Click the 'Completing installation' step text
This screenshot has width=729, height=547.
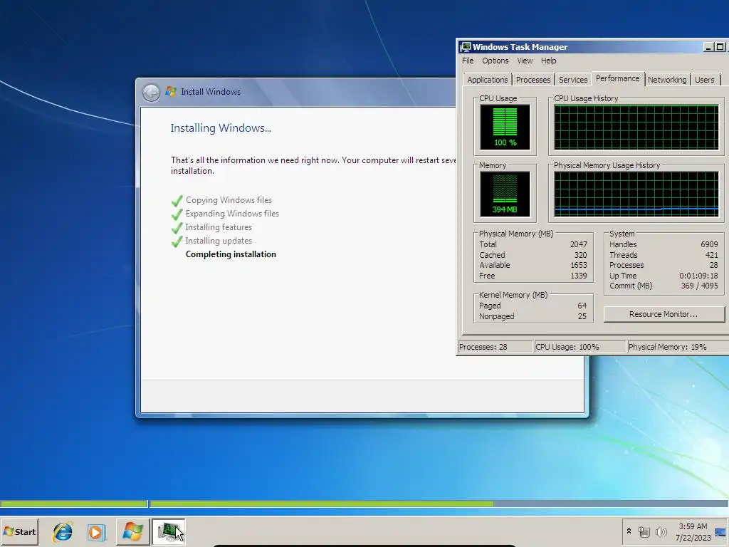231,254
